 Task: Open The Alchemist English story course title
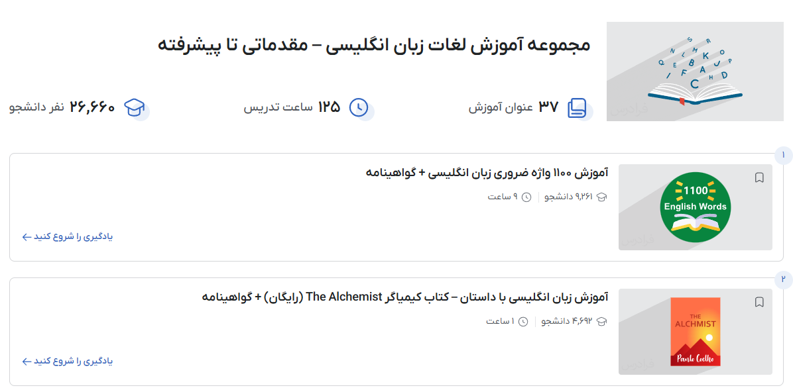coord(404,297)
